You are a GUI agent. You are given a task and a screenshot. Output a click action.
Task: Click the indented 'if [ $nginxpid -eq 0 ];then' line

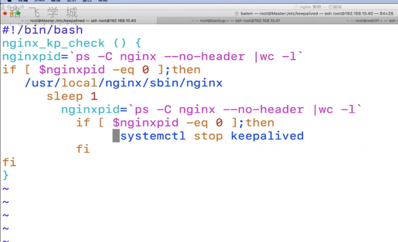click(175, 123)
